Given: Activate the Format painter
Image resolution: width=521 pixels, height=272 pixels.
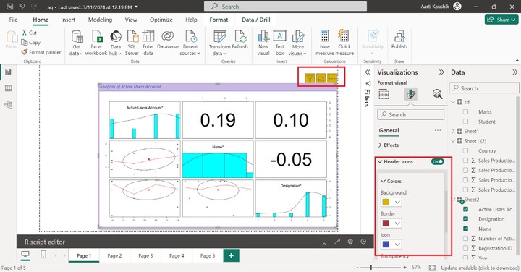Looking at the screenshot, I should (41, 52).
